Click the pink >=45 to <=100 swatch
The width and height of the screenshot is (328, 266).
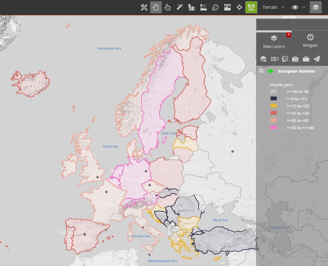274,128
